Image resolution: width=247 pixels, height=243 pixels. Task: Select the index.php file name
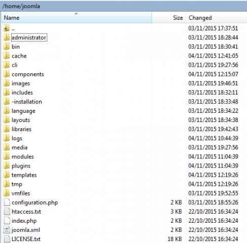tap(24, 221)
